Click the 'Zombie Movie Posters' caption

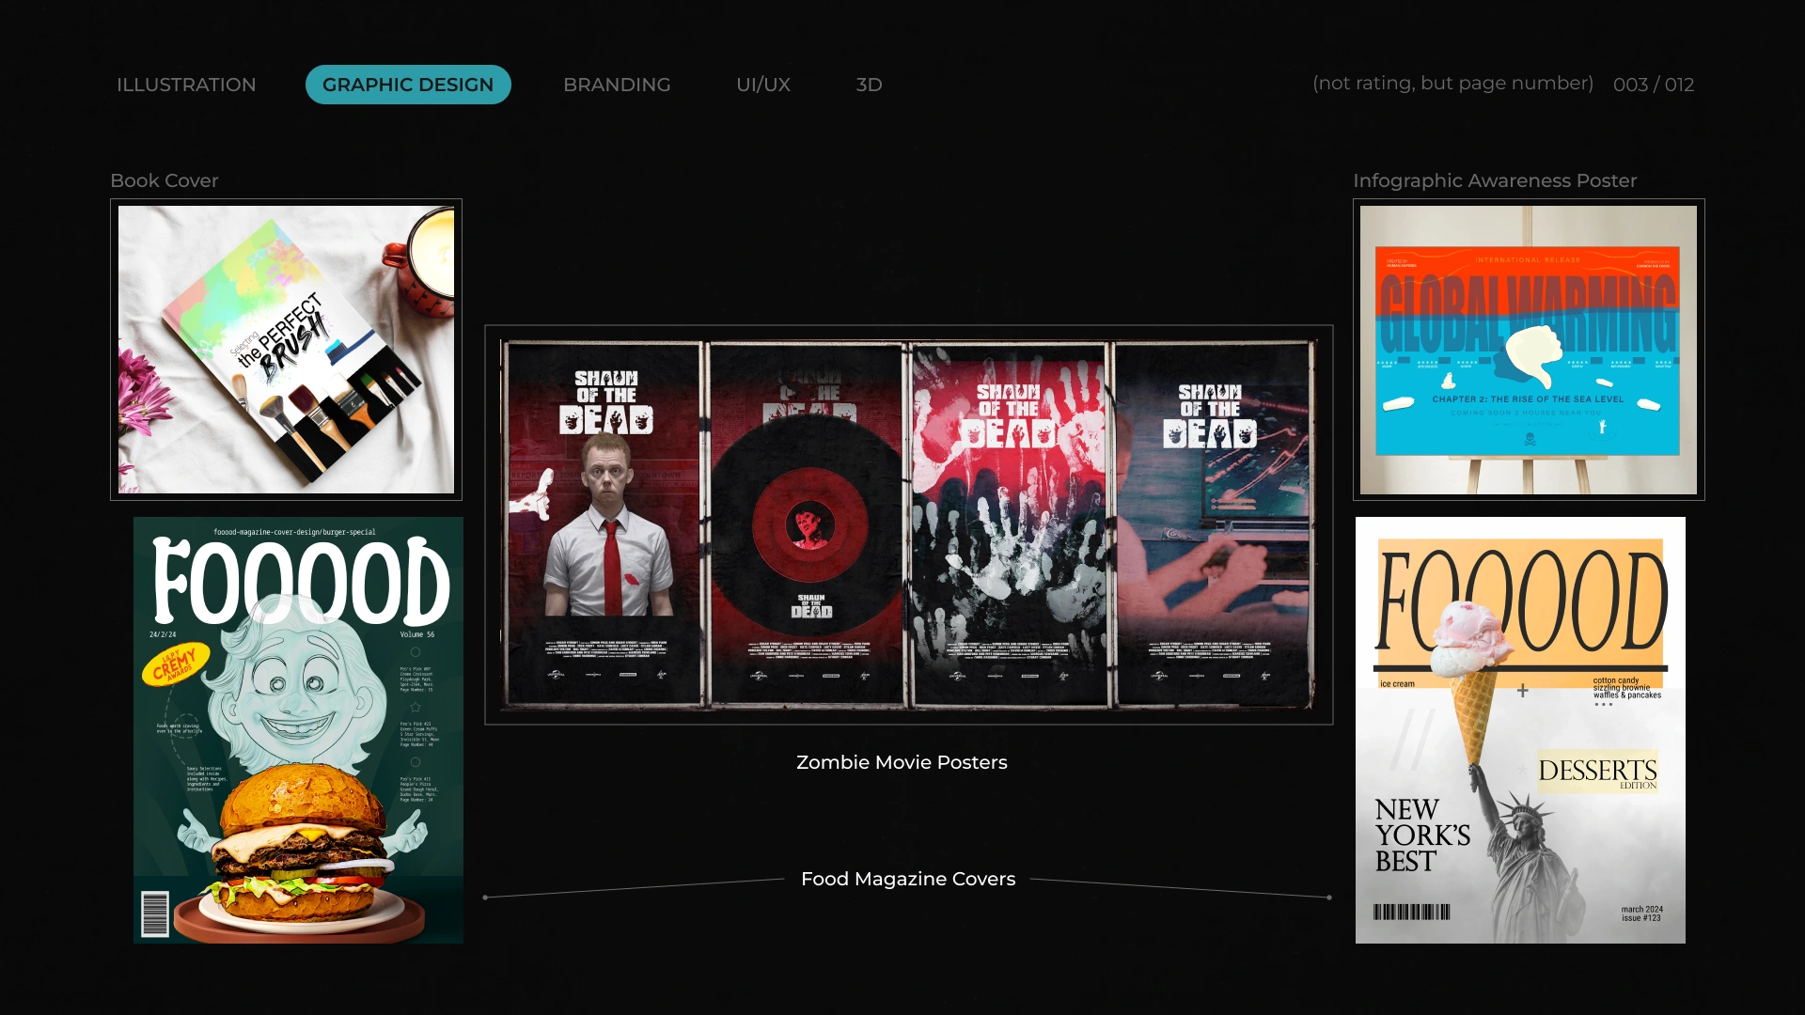902,762
